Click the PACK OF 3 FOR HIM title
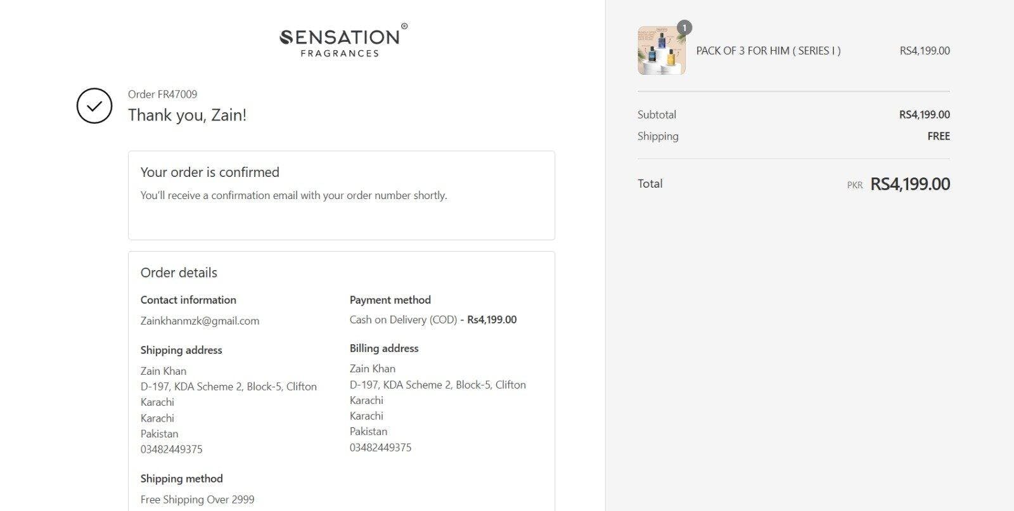This screenshot has height=511, width=1014. [x=768, y=51]
